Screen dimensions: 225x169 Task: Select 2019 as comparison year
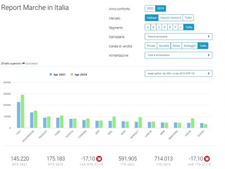160,9
